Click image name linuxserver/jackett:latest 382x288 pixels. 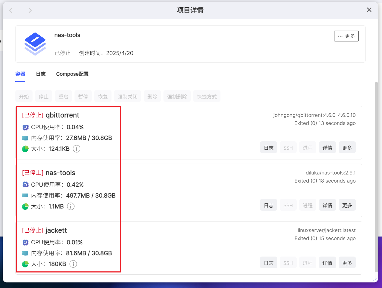coord(327,230)
